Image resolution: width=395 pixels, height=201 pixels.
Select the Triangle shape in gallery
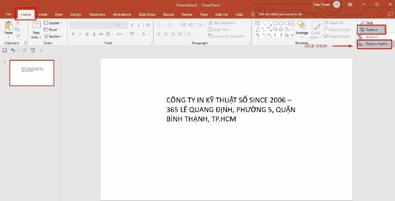(x=257, y=30)
